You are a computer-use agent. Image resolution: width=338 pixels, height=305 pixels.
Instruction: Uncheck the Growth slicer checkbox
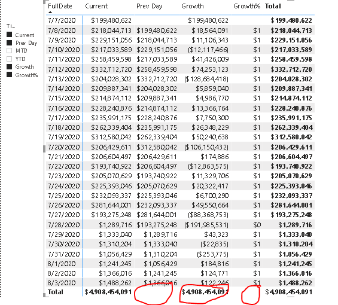(x=9, y=66)
